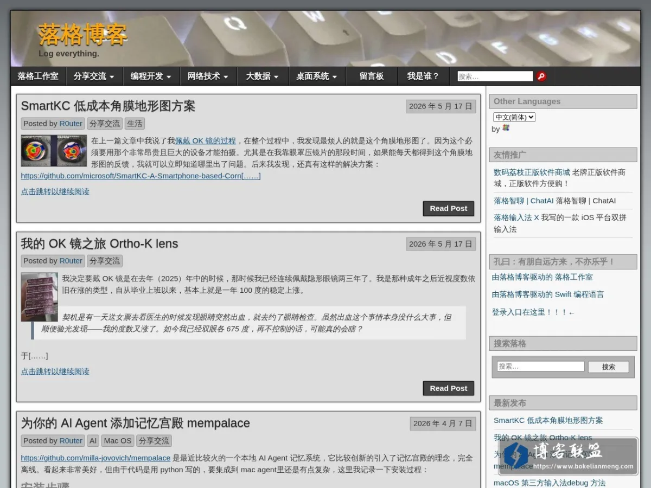Screen dimensions: 651x488
Task: Click the 2026 年 4 月 7 日 date badge
Action: (443, 423)
